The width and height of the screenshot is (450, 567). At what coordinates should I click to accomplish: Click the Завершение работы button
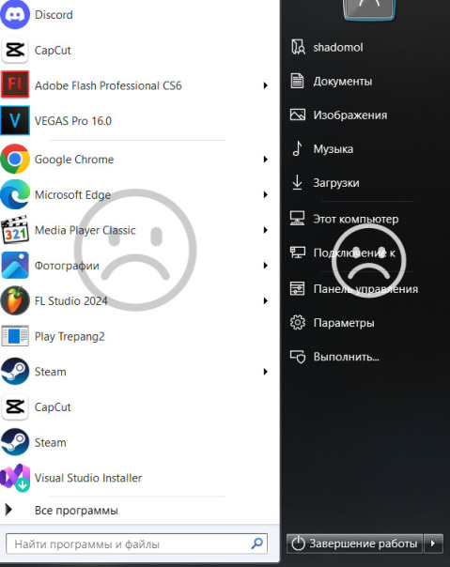click(354, 544)
